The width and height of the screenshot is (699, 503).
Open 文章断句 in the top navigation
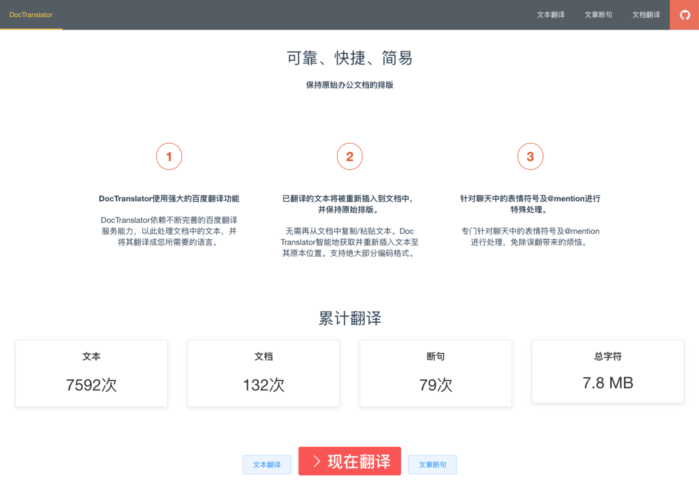(x=598, y=15)
